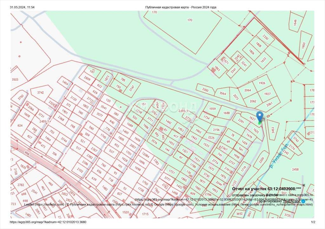Open the Leaflet leafletjs.com link
This screenshot has width=325, height=229.
coord(44,204)
